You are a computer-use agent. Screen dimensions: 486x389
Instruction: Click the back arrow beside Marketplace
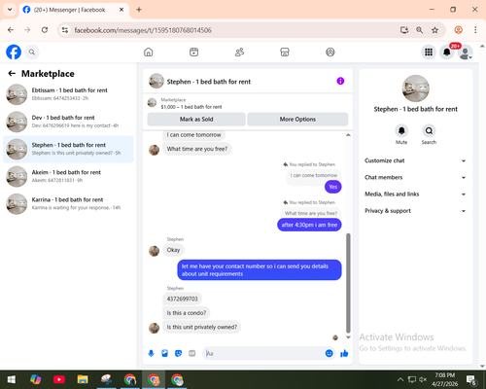point(12,74)
